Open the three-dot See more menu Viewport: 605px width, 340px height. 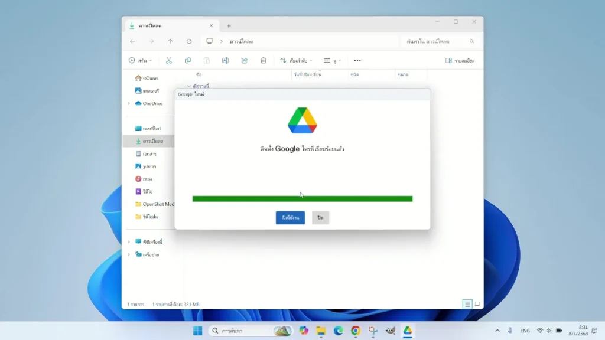coord(357,60)
